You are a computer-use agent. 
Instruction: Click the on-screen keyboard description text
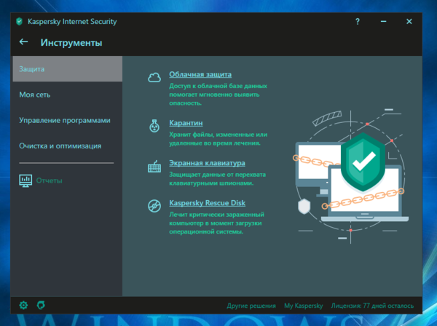click(217, 179)
